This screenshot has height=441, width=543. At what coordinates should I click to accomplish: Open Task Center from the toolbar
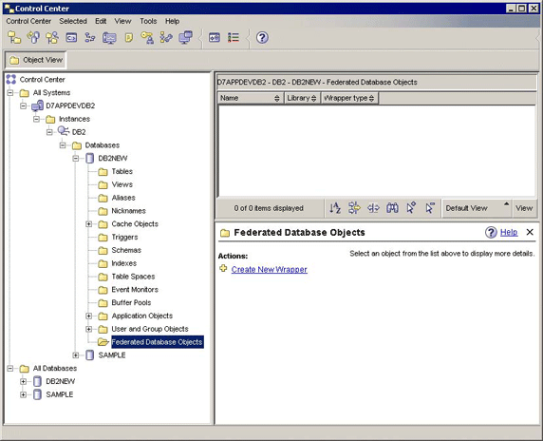(90, 37)
